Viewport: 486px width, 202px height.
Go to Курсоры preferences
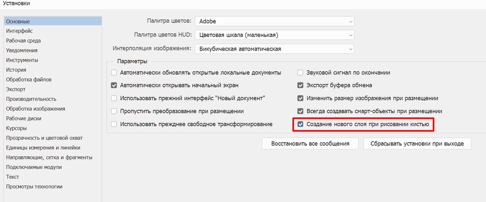[17, 128]
